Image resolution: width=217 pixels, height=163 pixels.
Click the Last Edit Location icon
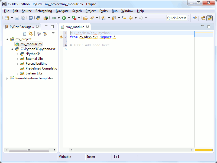124,18
